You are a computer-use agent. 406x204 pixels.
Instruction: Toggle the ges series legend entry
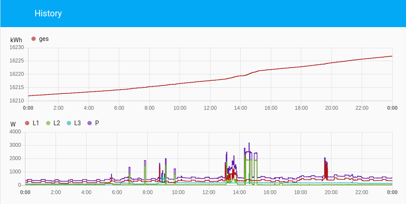pos(40,39)
